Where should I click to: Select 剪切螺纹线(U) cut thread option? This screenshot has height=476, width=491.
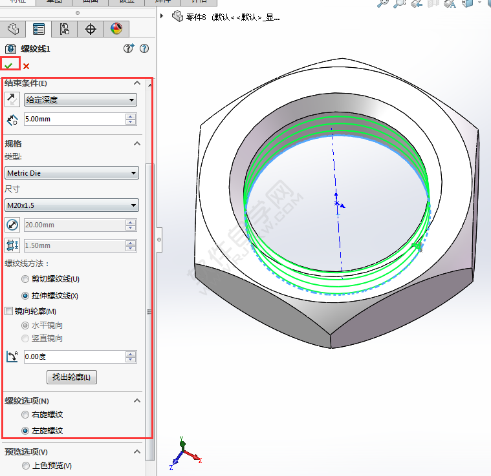[x=25, y=279]
